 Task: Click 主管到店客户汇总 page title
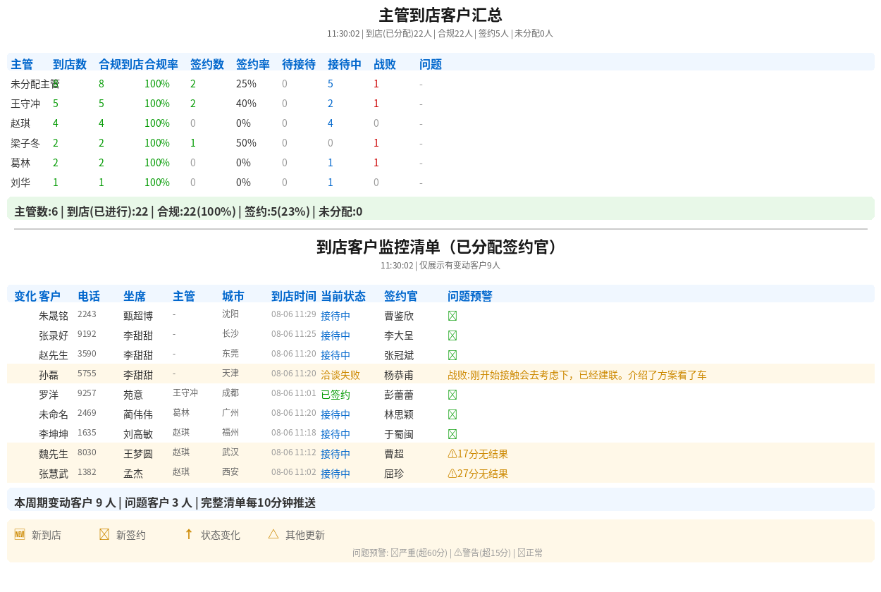[440, 16]
